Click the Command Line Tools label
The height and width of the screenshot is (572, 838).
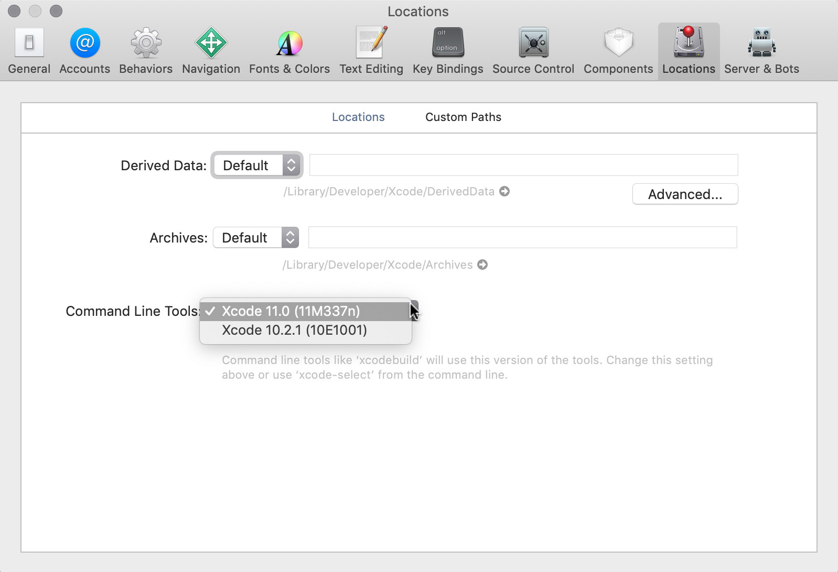pyautogui.click(x=133, y=311)
